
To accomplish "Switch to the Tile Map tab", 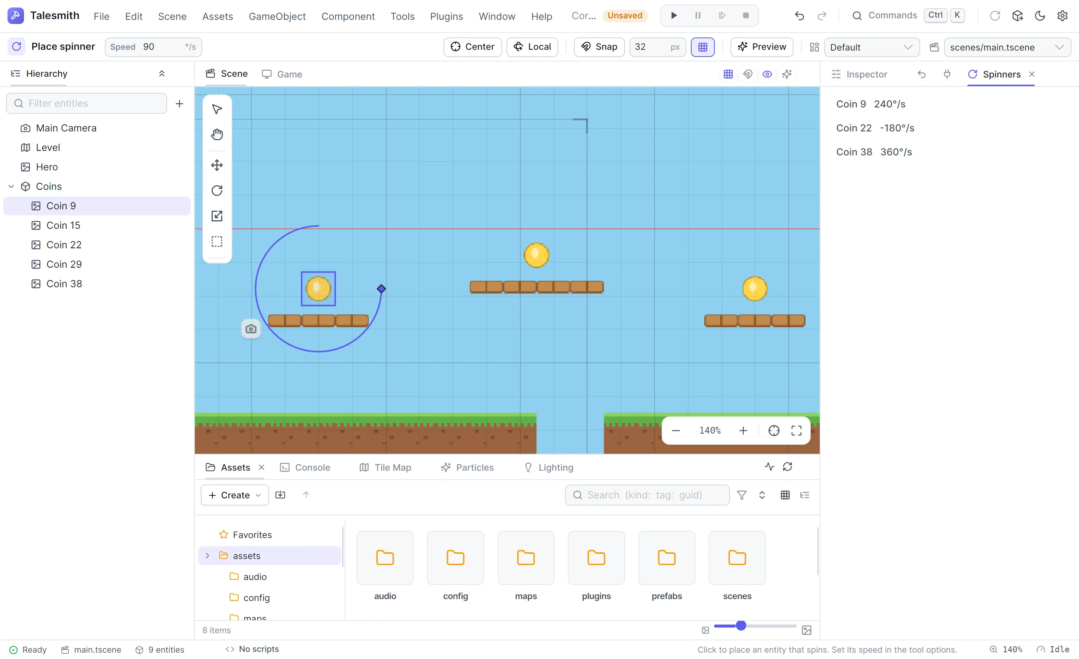I will [x=386, y=467].
